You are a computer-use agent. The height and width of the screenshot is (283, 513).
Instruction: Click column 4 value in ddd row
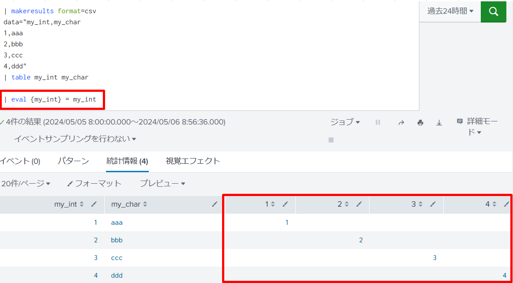point(505,275)
